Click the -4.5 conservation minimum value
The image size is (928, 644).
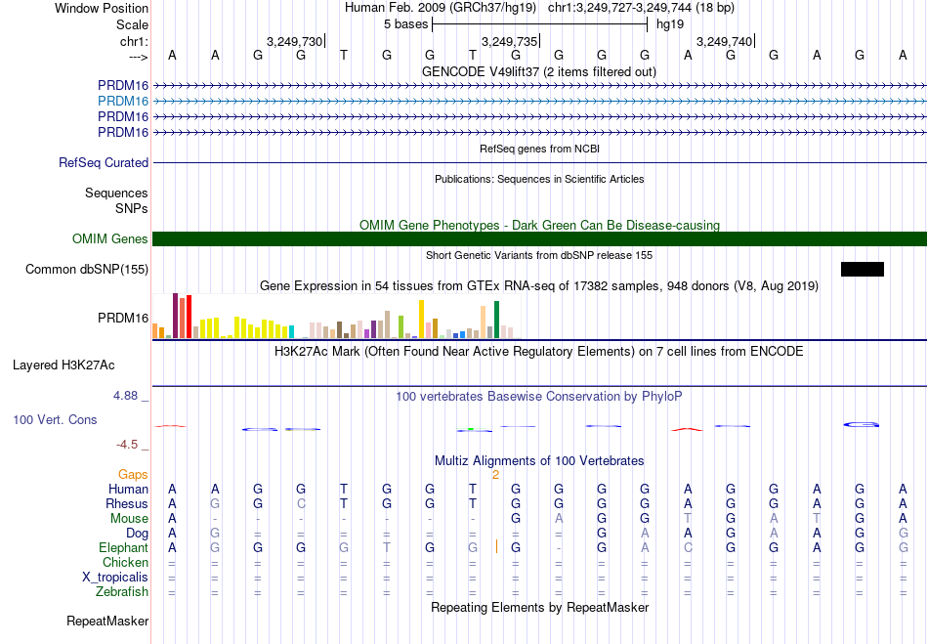click(x=127, y=445)
